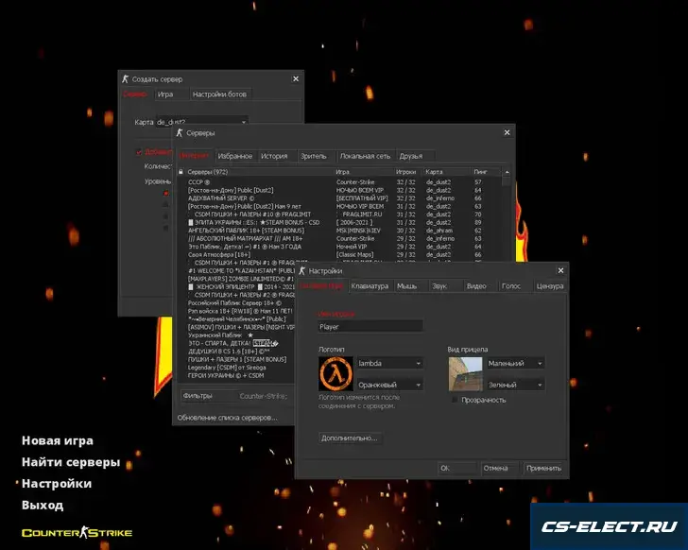688x550 pixels.
Task: Select the first red difficulty radio button
Action: (x=166, y=193)
